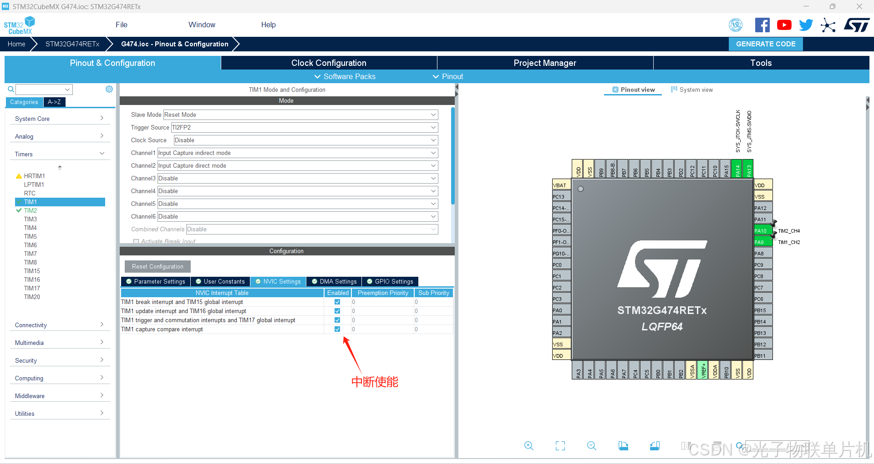Open the ST Twitter icon
Viewport: 874px width, 464px height.
coord(806,25)
